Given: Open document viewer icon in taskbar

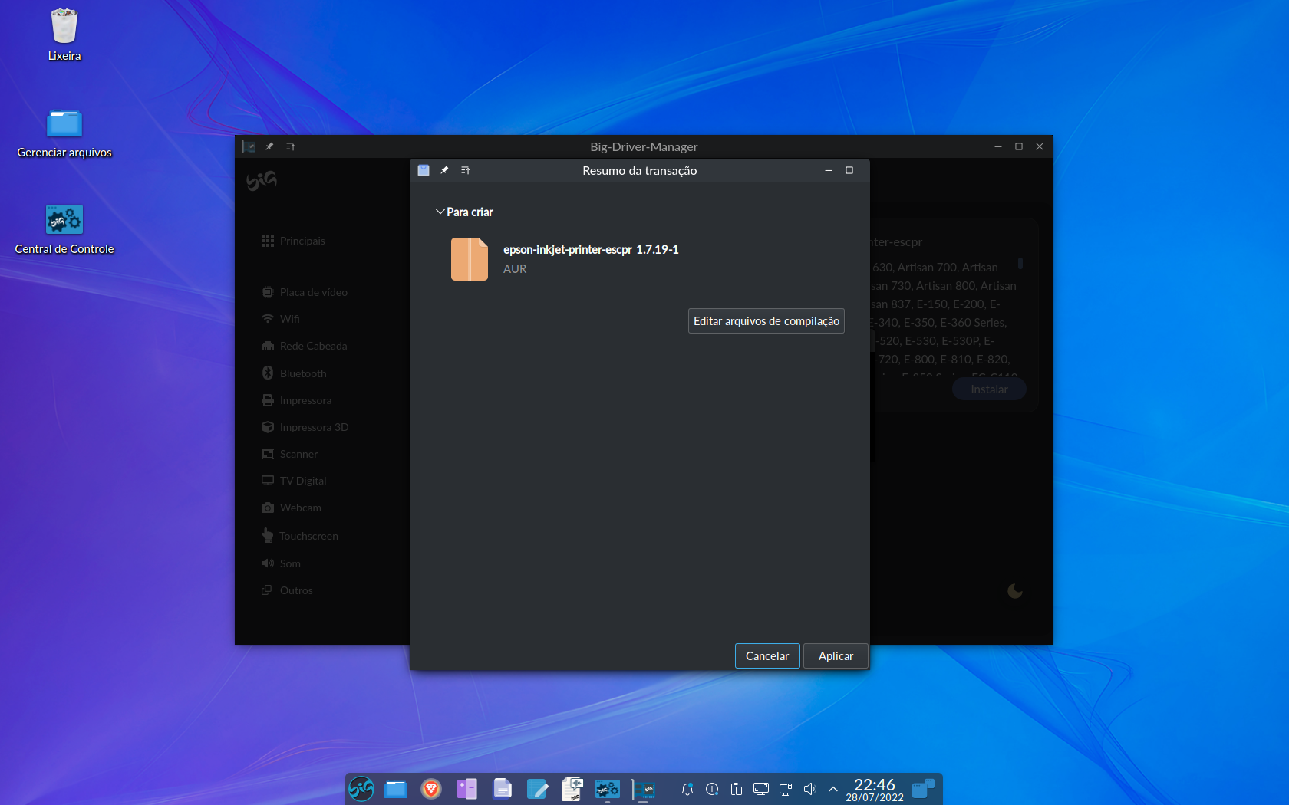Looking at the screenshot, I should tap(502, 788).
